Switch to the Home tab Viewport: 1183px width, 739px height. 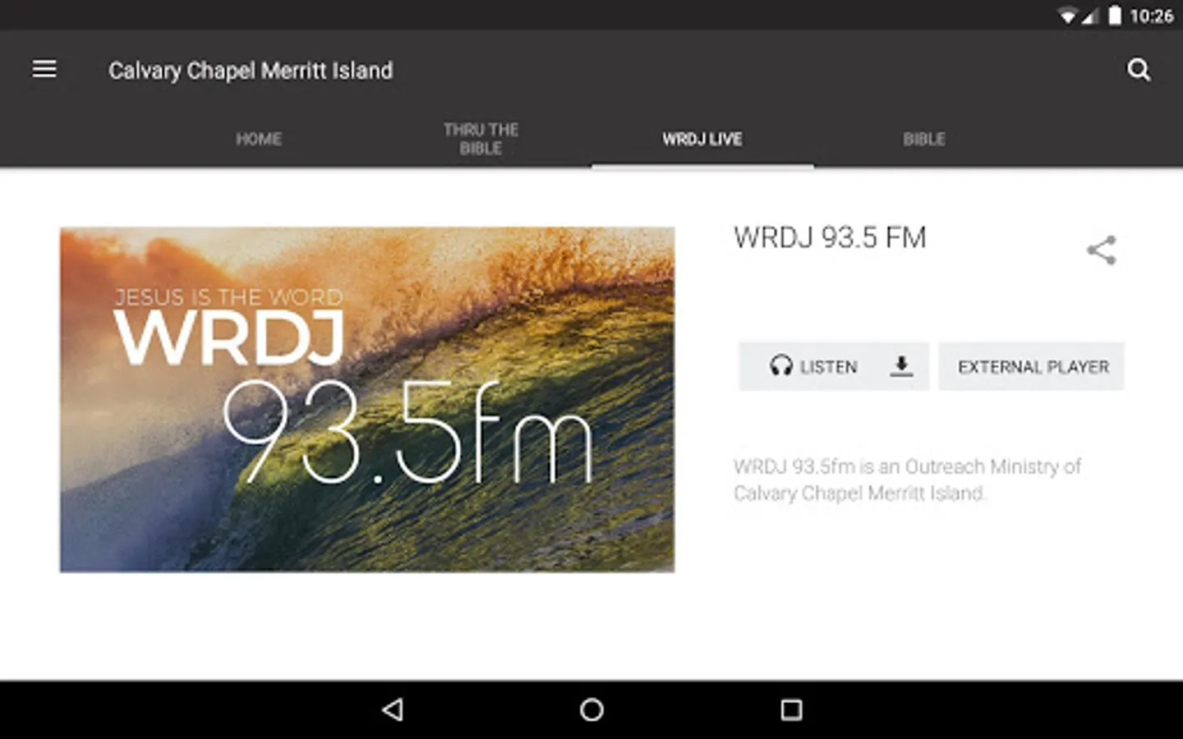coord(259,139)
